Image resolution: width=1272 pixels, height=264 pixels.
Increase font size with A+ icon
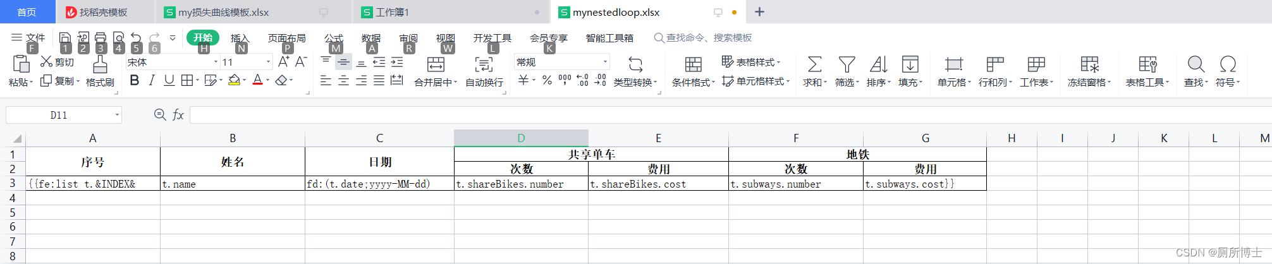284,61
